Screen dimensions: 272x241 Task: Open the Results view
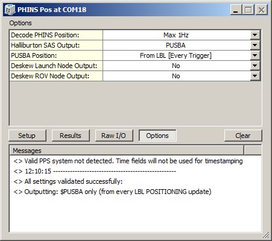tap(71, 136)
